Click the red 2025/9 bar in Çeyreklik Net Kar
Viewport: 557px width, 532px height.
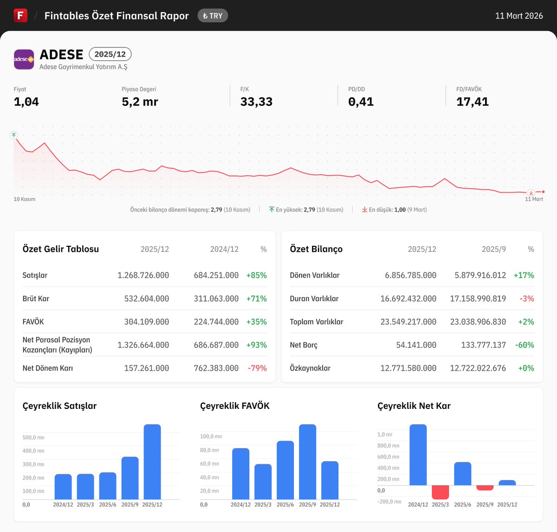tap(485, 488)
